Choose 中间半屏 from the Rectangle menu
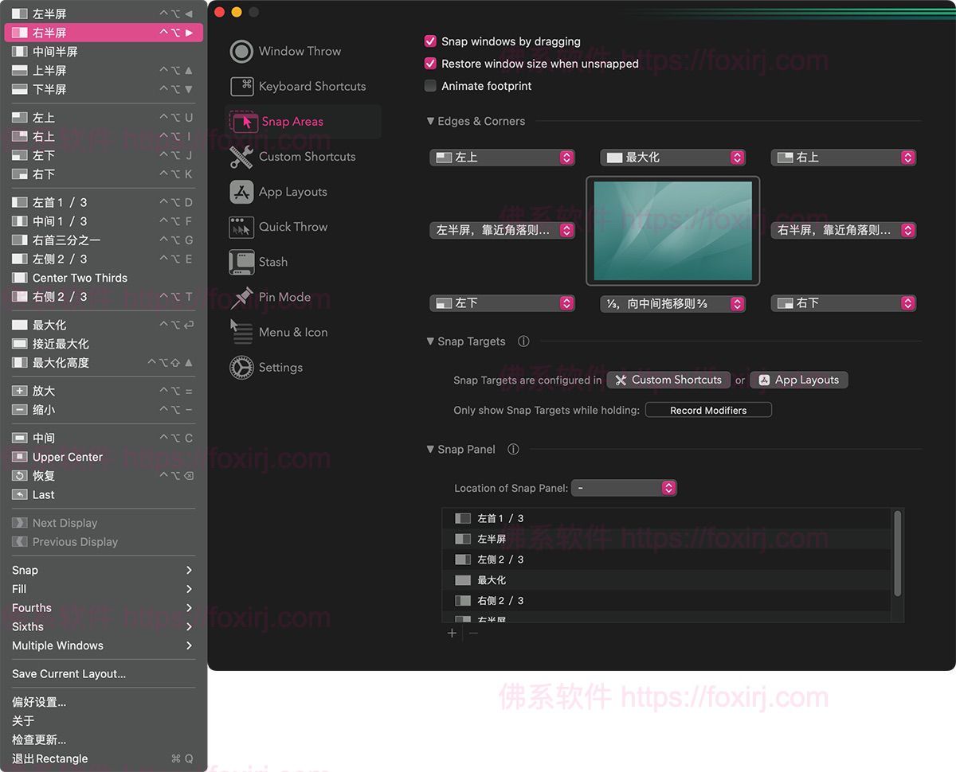This screenshot has height=772, width=956. [55, 52]
